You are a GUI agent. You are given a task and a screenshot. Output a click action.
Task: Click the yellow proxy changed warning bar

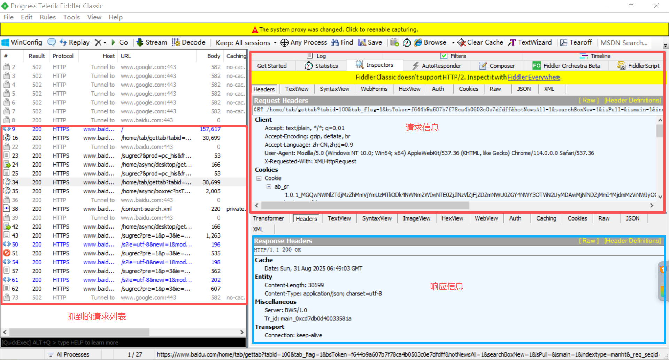(x=334, y=30)
